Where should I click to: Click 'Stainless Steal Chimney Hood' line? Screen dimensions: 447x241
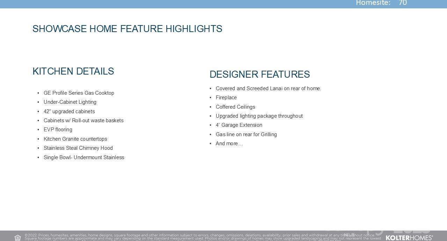click(78, 148)
